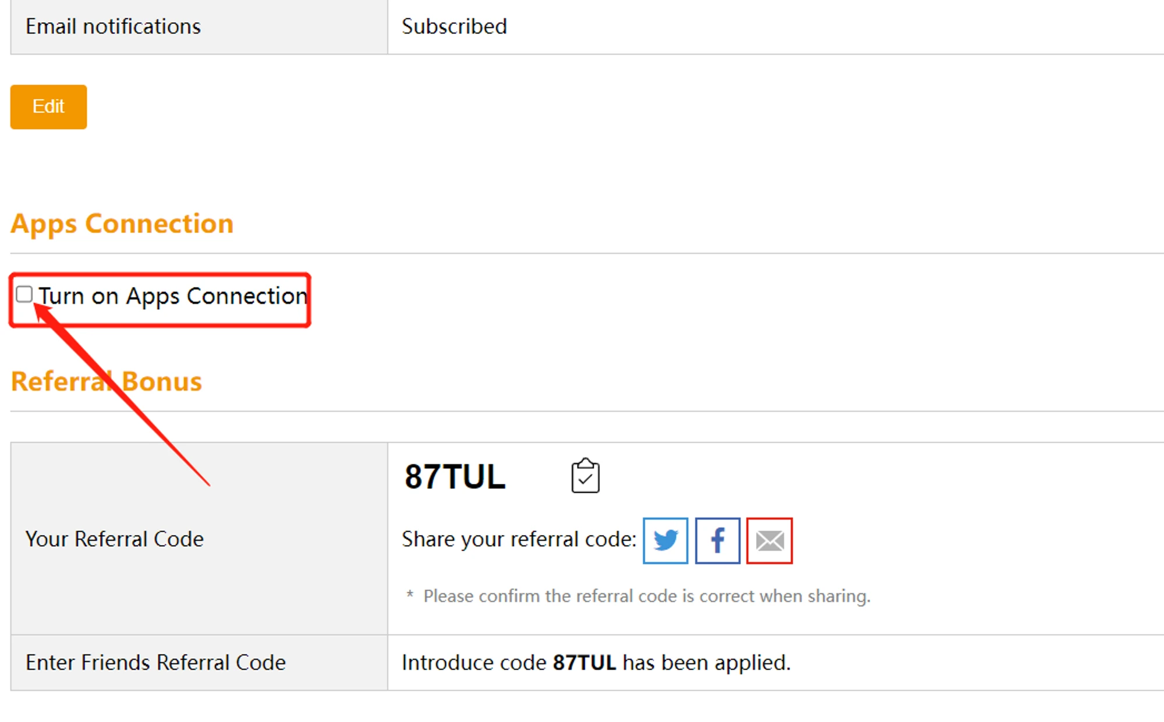This screenshot has height=722, width=1164.
Task: Click bold 87TUL in the applied message
Action: (584, 663)
